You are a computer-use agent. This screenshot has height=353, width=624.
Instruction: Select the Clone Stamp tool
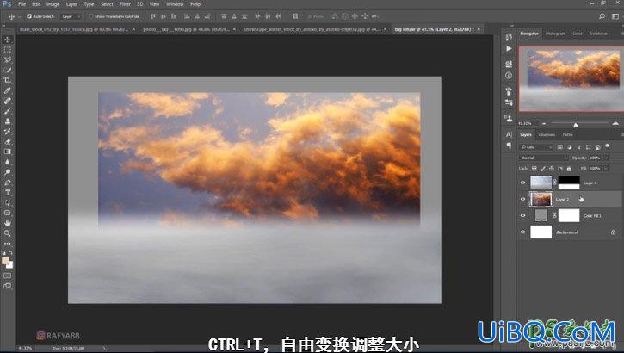tap(8, 121)
